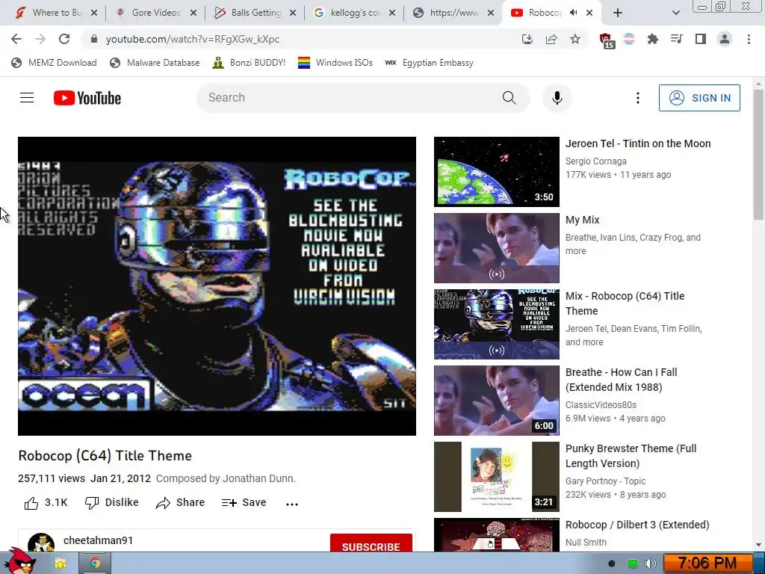Open the cheetahman91 channel link
The width and height of the screenshot is (765, 574).
98,540
